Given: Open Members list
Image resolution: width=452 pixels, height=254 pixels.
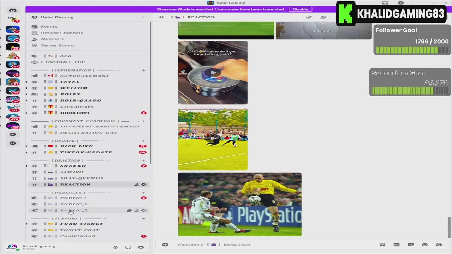Looking at the screenshot, I should pyautogui.click(x=88, y=39).
